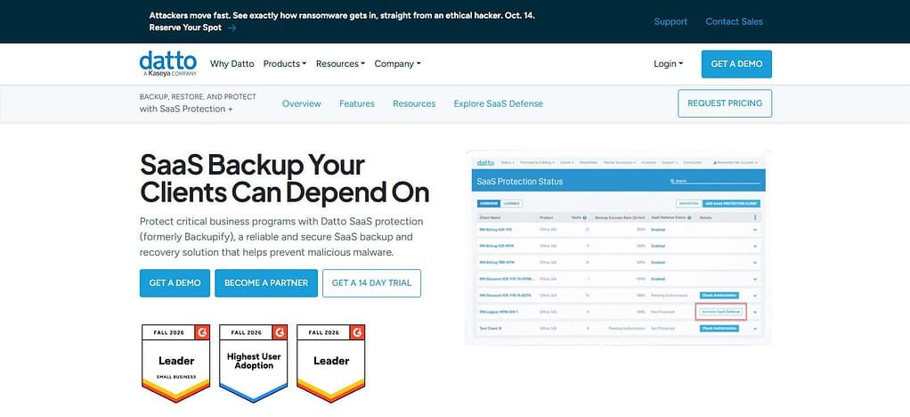Screen dimensions: 910x417
Task: Click the 'with SaaS Protection +' text
Action: click(x=186, y=109)
